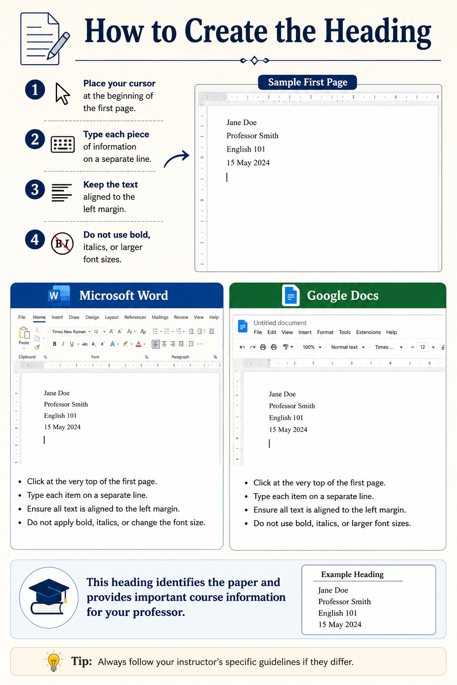Click the Strikethrough icon in Word
Image resolution: width=457 pixels, height=685 pixels.
click(x=85, y=344)
